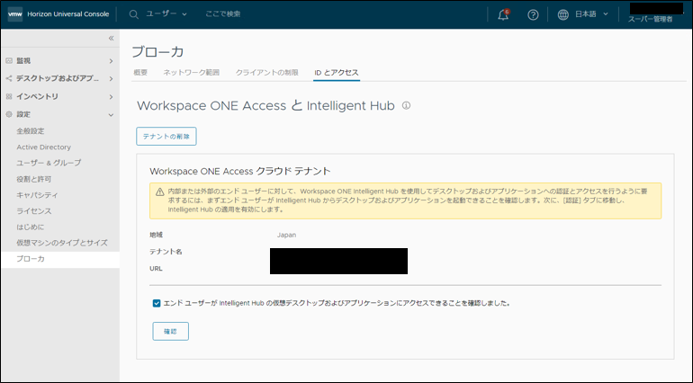
Task: Click the warning triangle icon in banner
Action: 160,191
